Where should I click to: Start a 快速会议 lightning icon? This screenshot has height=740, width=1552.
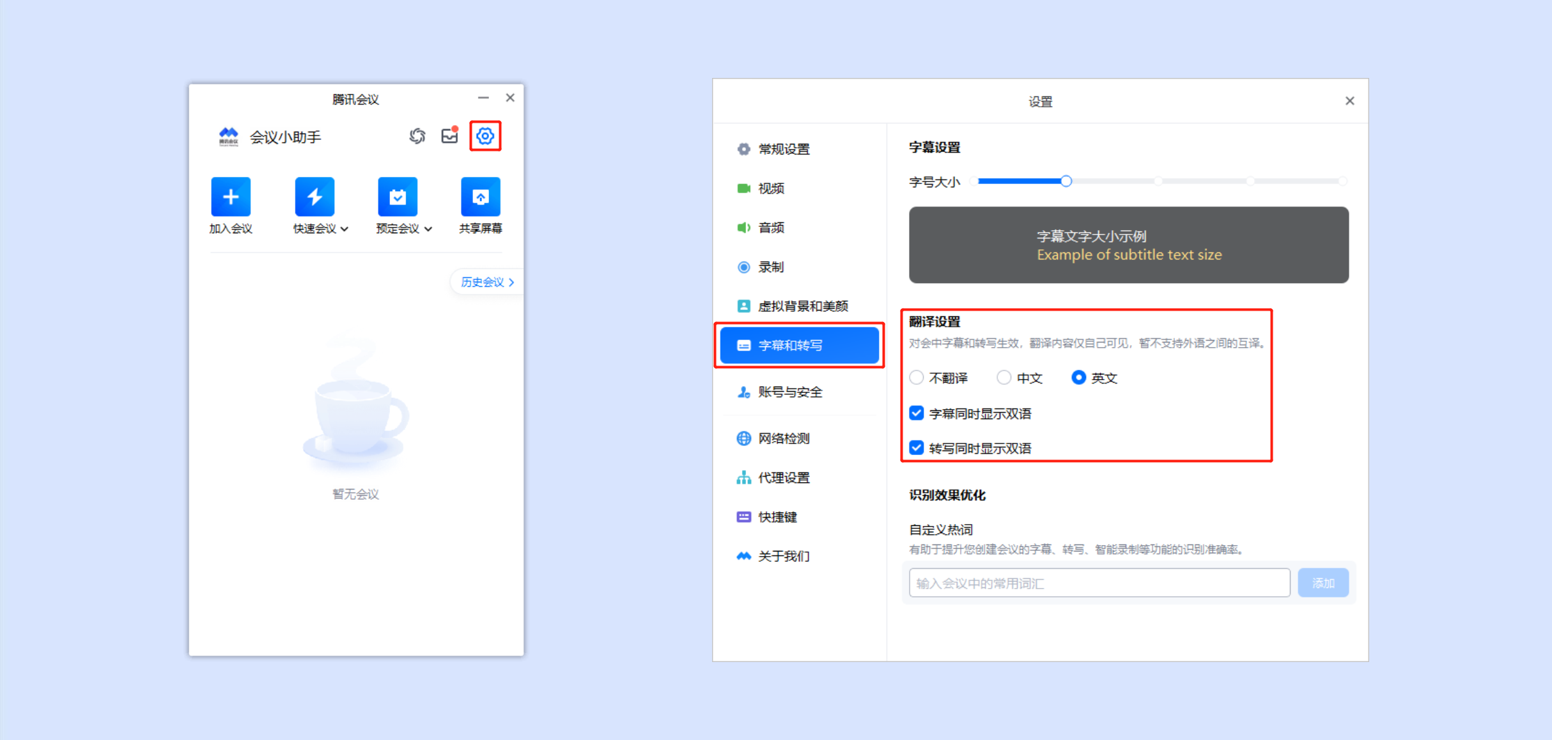[x=314, y=197]
